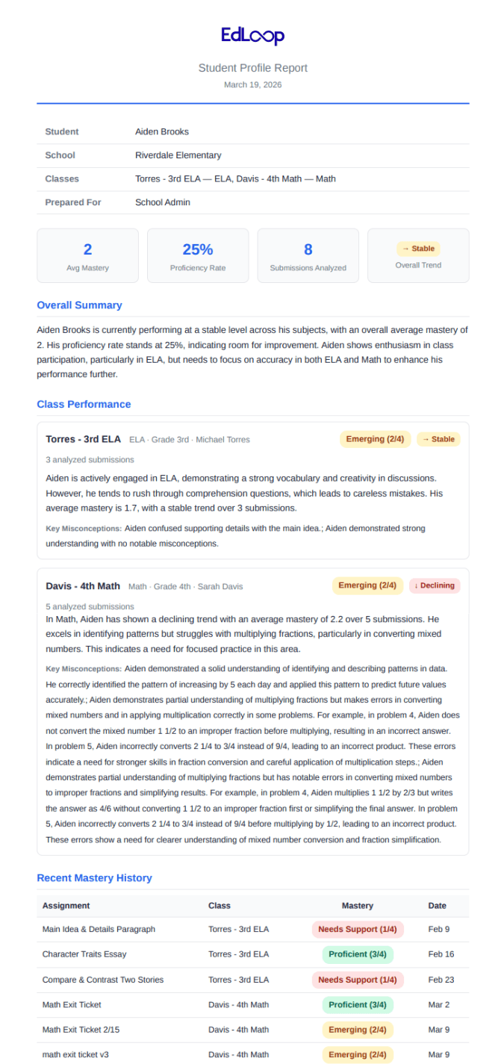Click the EdLoop logo
Viewport: 504px width, 1064px height.
(252, 36)
